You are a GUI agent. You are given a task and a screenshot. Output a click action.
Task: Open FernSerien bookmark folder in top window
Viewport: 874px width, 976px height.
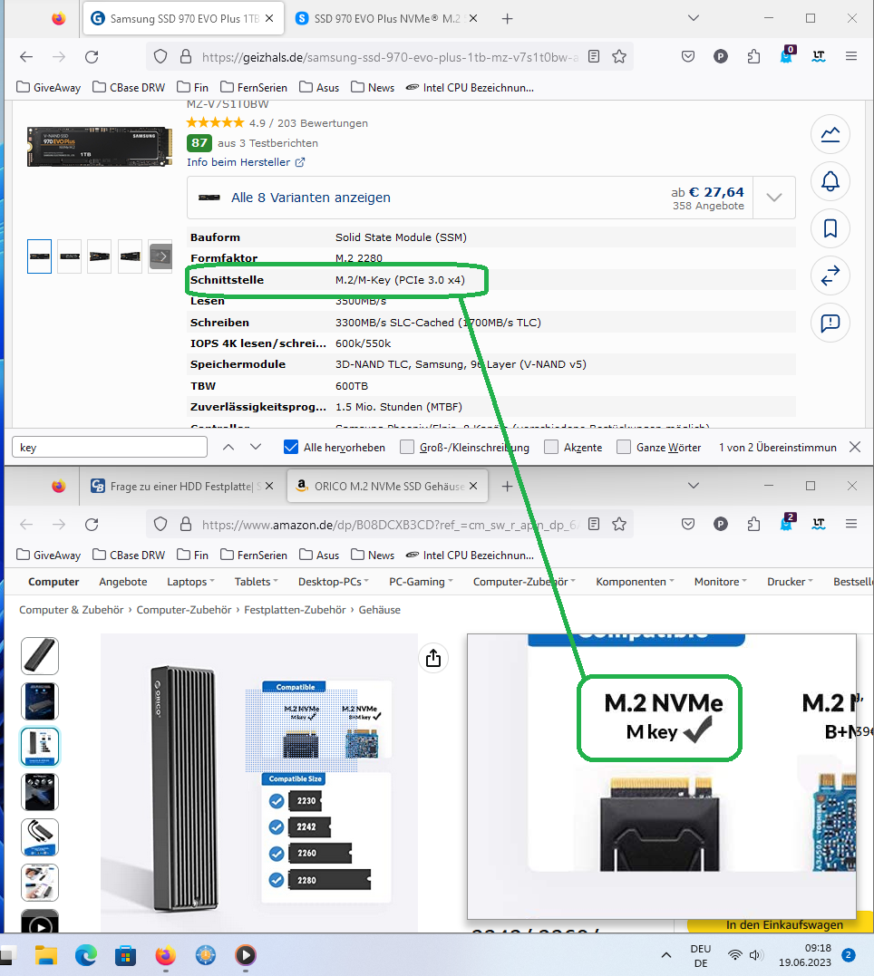(x=254, y=88)
